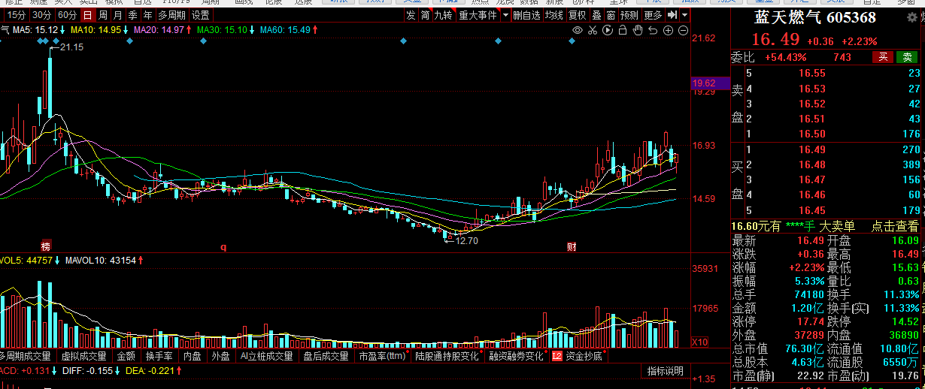Click the red 买 buy button
The image size is (925, 389).
pos(884,56)
